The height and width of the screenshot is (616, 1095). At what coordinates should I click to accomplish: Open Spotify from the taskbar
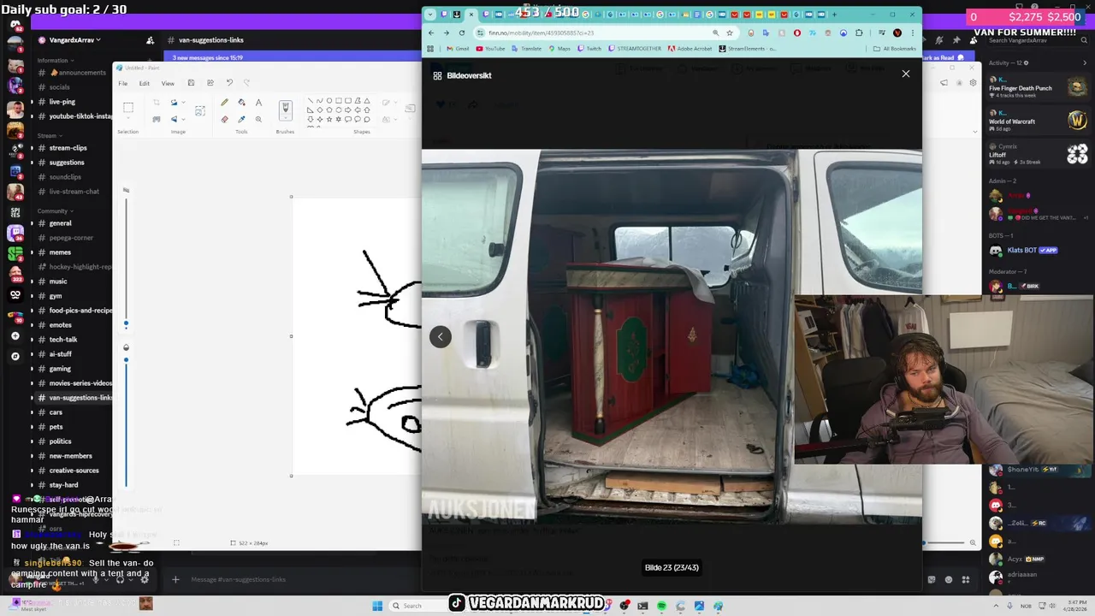pos(662,606)
